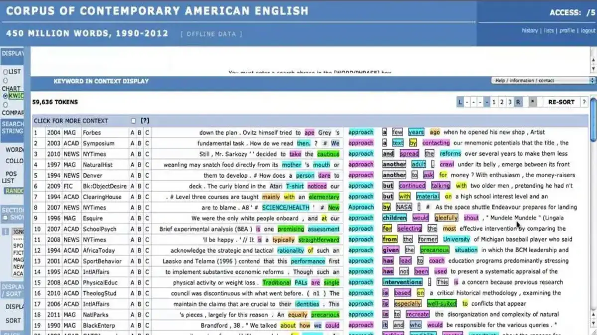Click the blue "i" information icon in sidebar
Viewport: 597px width, 335px height.
click(x=4, y=231)
